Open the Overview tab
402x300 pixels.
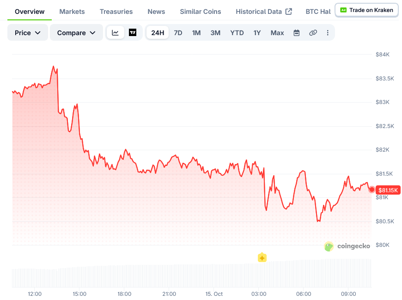click(x=30, y=12)
